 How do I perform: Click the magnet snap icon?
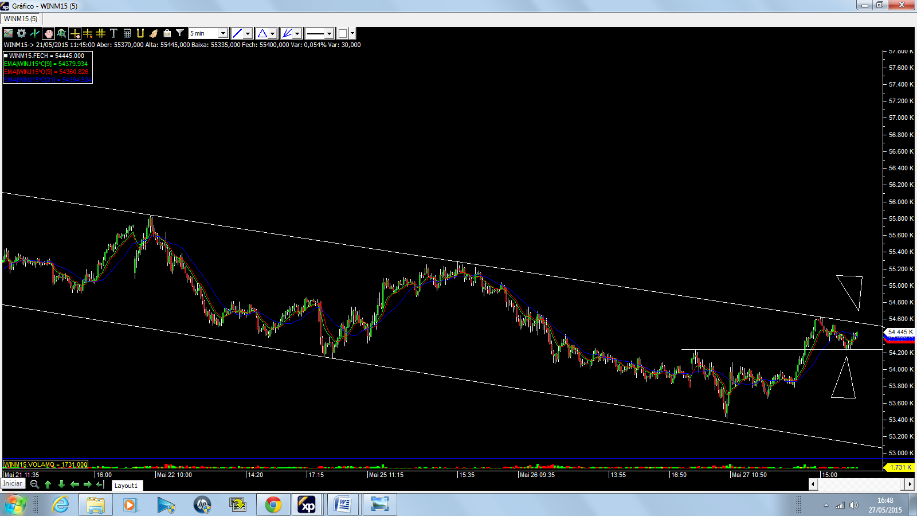(140, 33)
